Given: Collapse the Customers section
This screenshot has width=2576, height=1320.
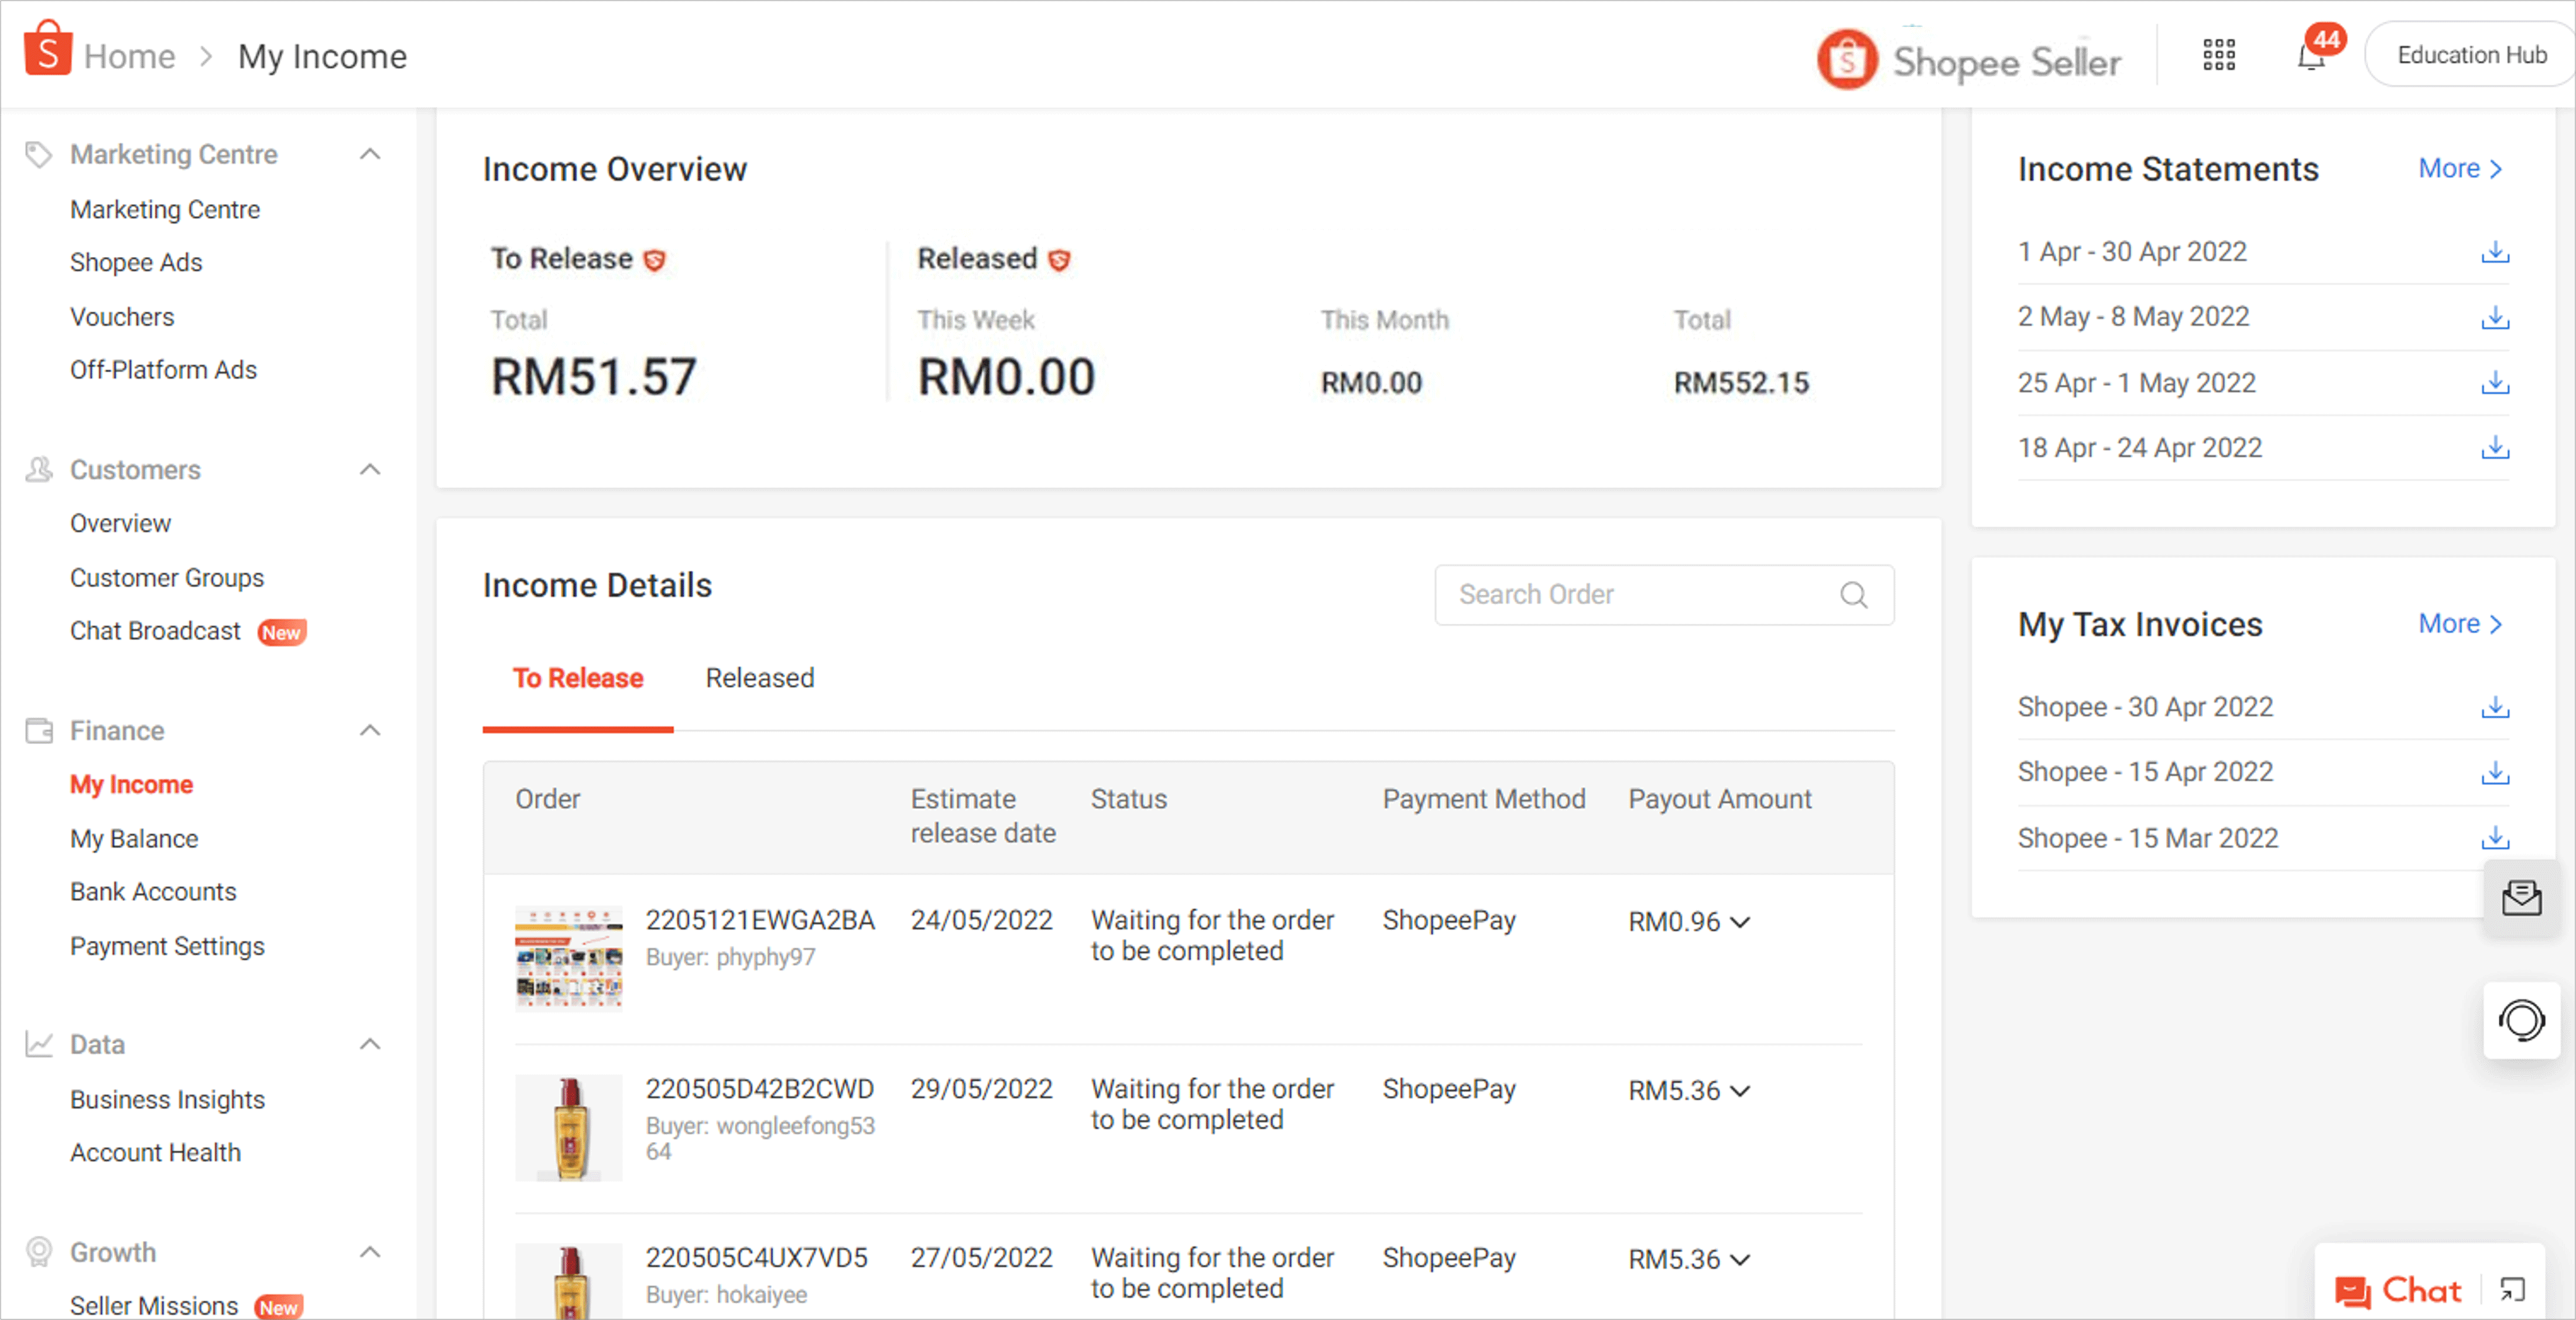Looking at the screenshot, I should [x=370, y=470].
